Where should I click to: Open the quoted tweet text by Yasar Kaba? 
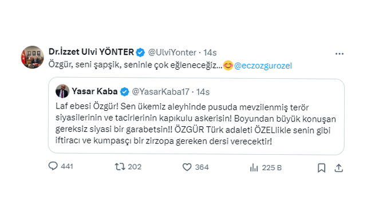coord(196,124)
